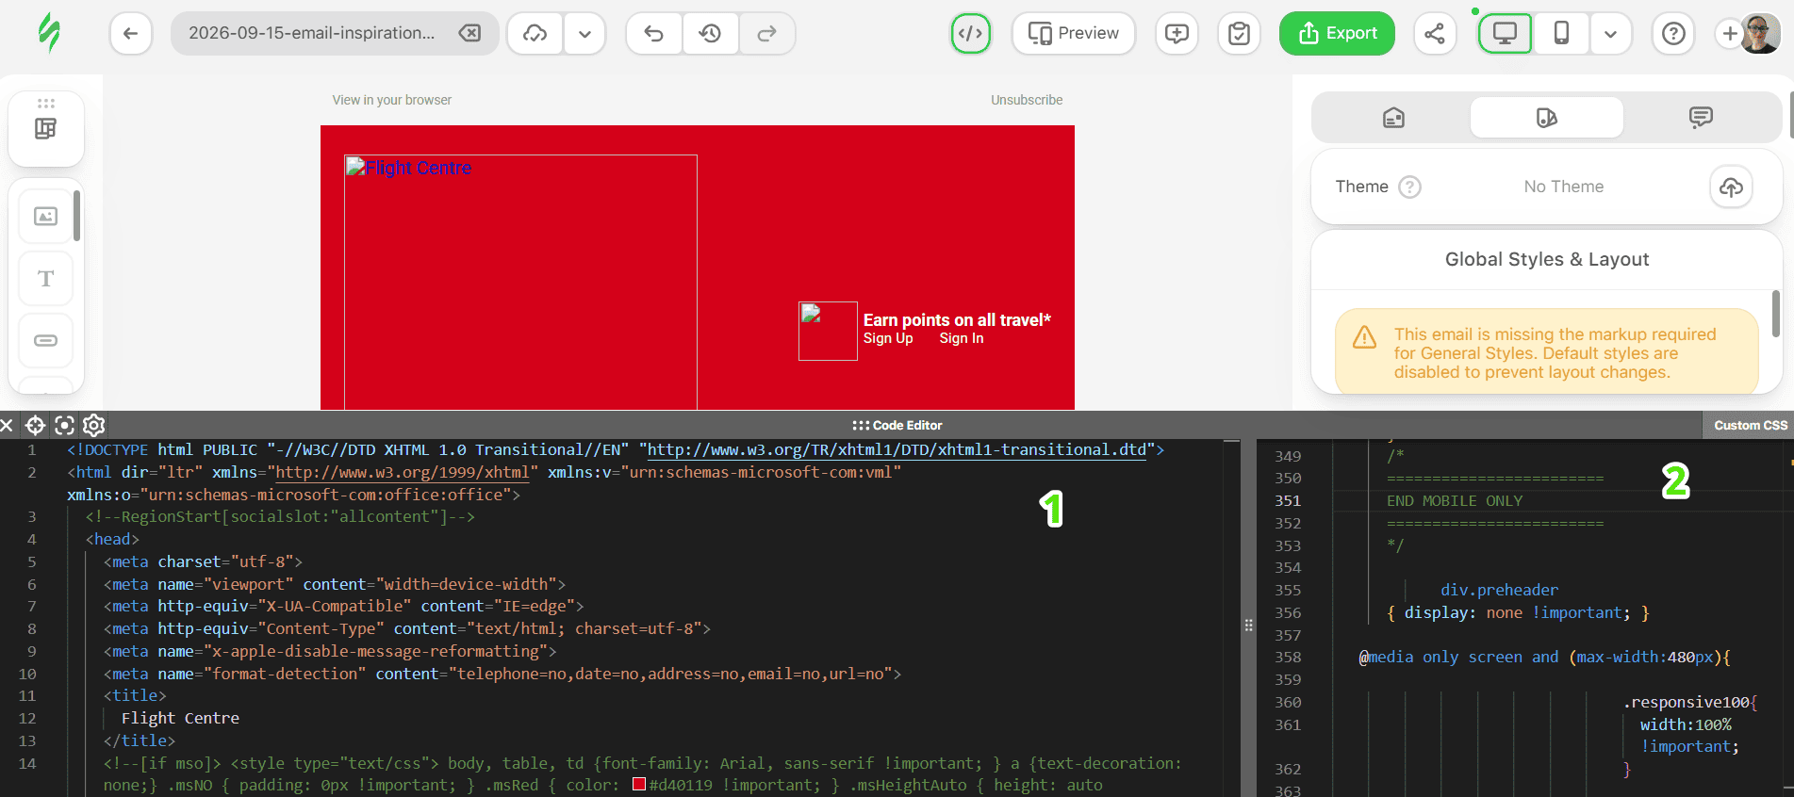Open code editor settings gear

[93, 425]
